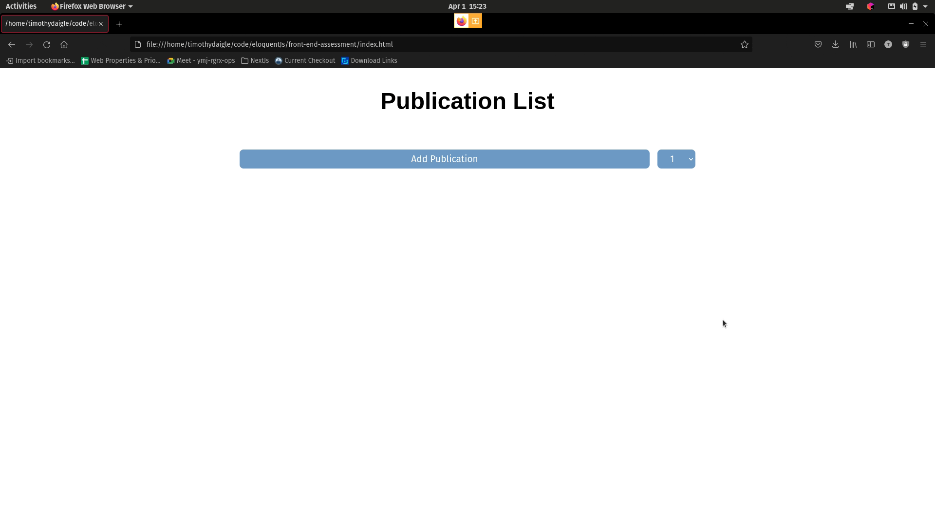Open the Firefox account icon
Image resolution: width=935 pixels, height=526 pixels.
tap(888, 44)
